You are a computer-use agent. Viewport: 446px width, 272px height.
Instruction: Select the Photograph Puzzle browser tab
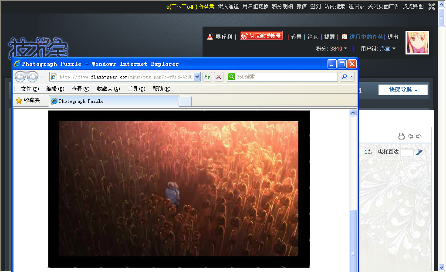(x=113, y=101)
